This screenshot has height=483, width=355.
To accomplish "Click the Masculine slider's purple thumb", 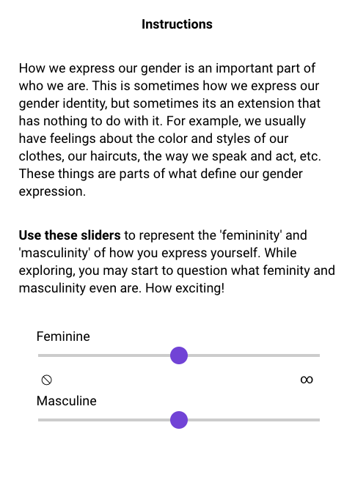I will [179, 419].
